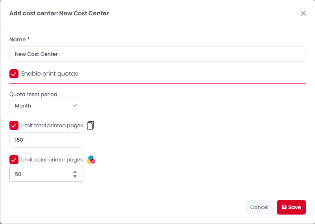
Task: Cancel adding the cost center
Action: tap(259, 207)
